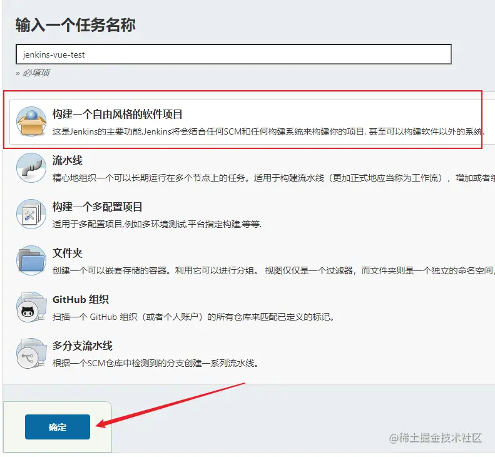Click description 扫描一个 GitHub 组织
Image resolution: width=495 pixels, height=457 pixels.
point(193,317)
